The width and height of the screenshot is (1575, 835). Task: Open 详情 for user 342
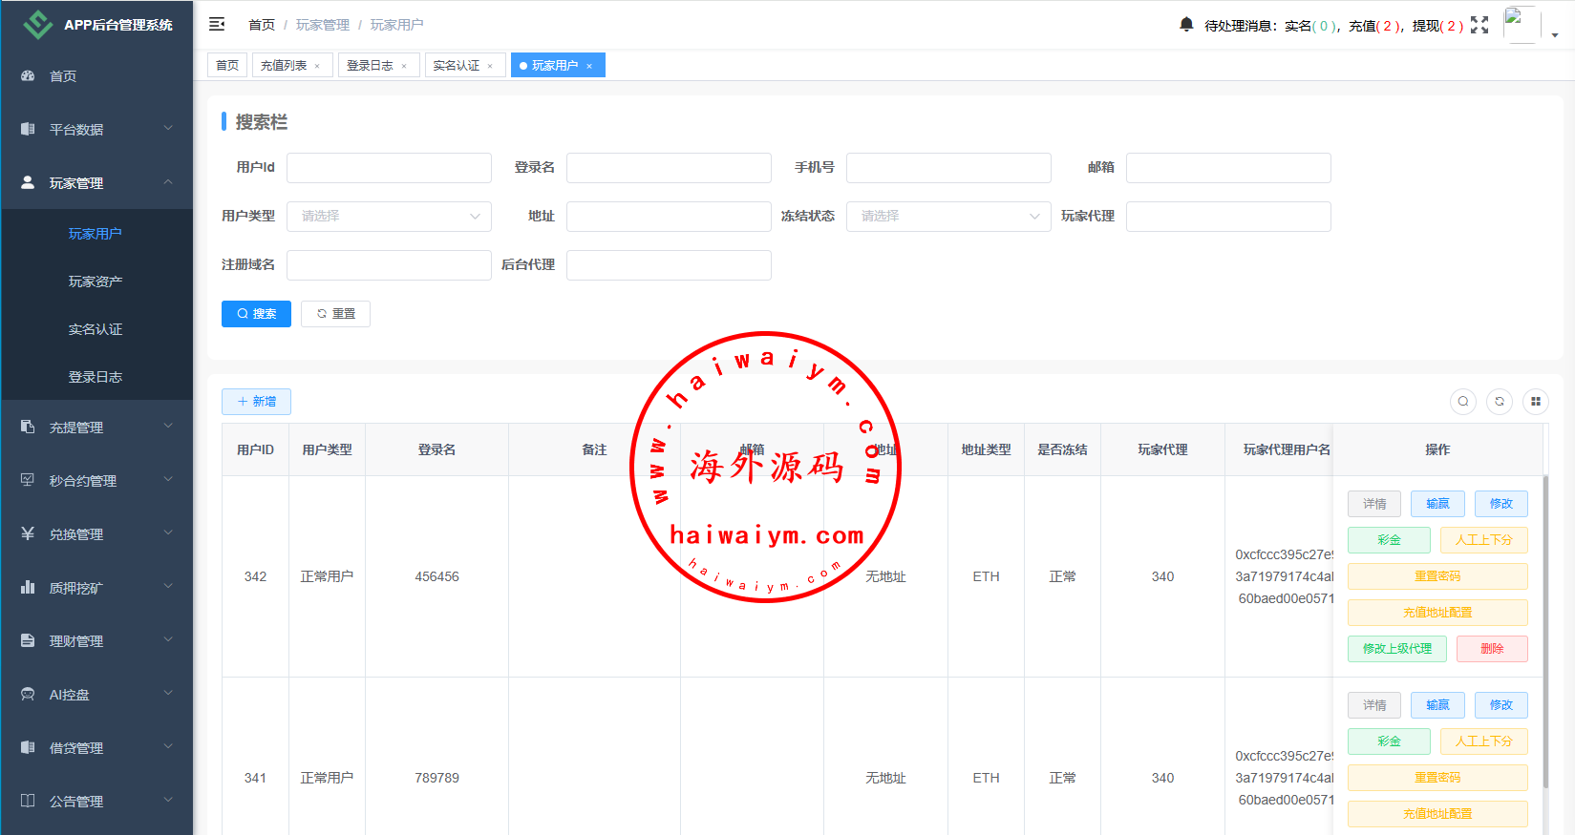pos(1374,504)
